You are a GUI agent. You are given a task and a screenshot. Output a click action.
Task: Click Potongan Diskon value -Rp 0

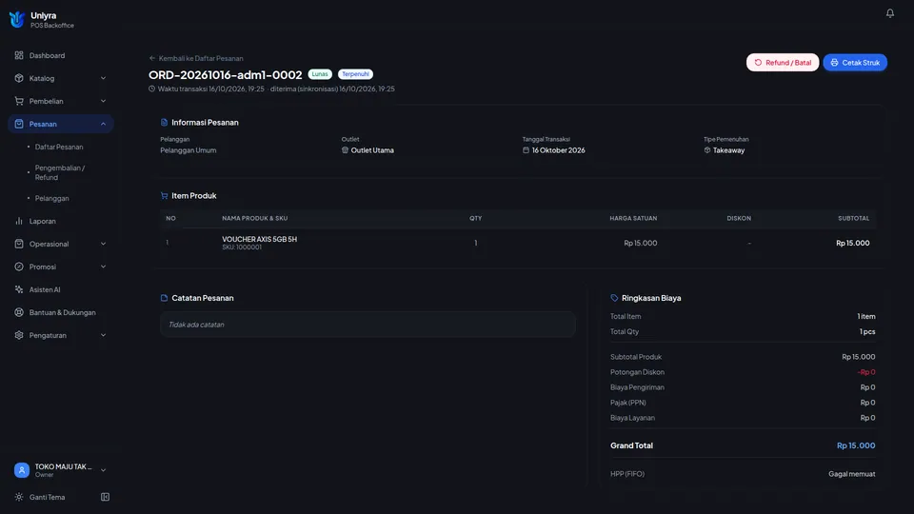coord(866,372)
